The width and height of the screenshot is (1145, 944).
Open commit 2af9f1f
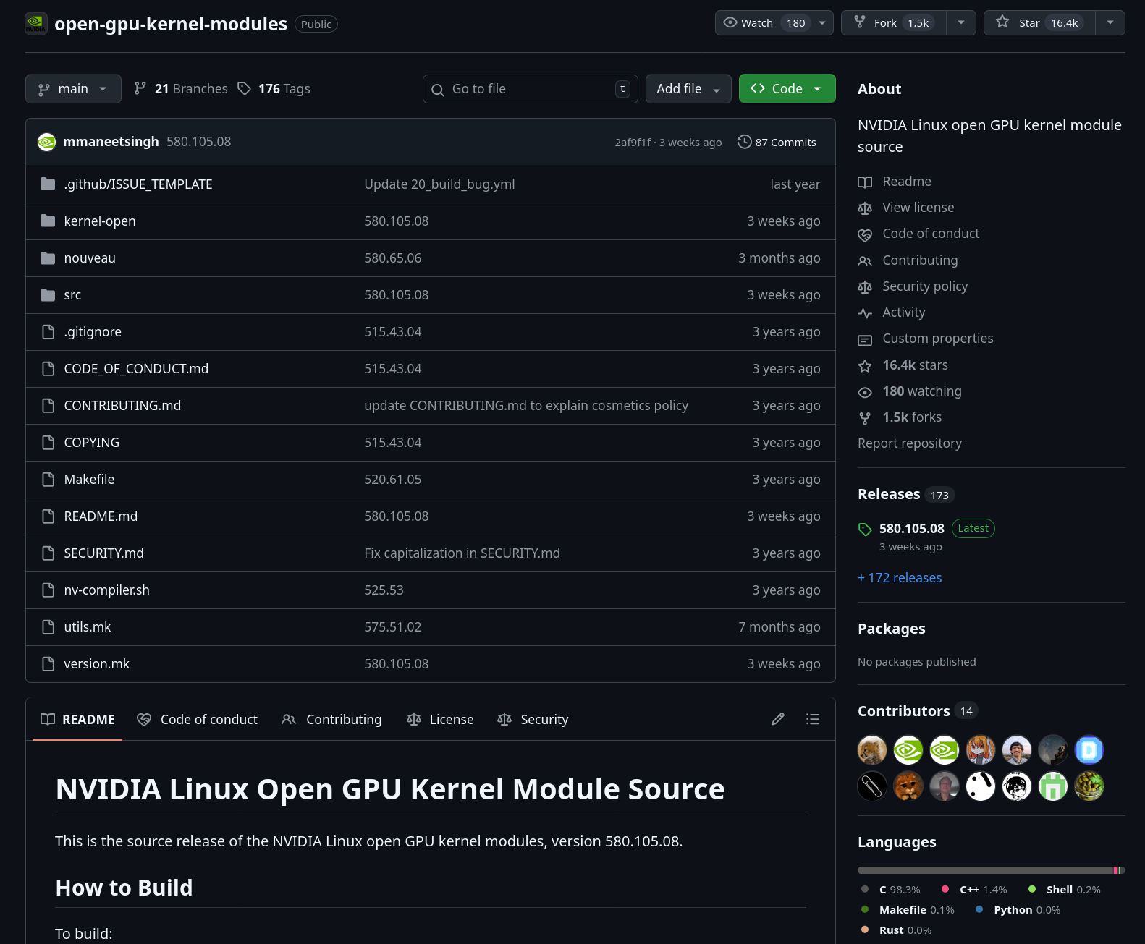(x=633, y=143)
